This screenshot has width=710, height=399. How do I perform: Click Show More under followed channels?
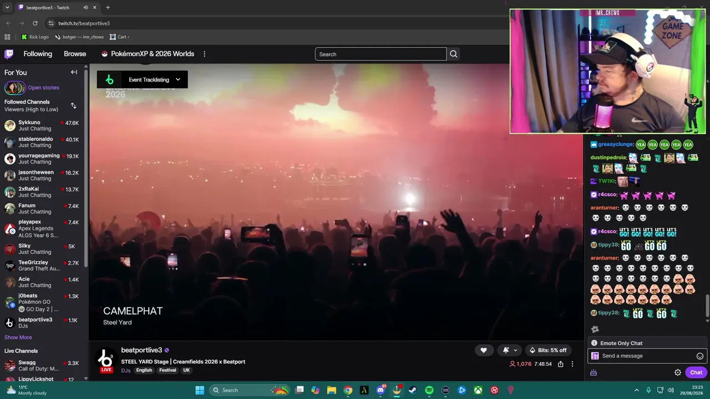18,337
